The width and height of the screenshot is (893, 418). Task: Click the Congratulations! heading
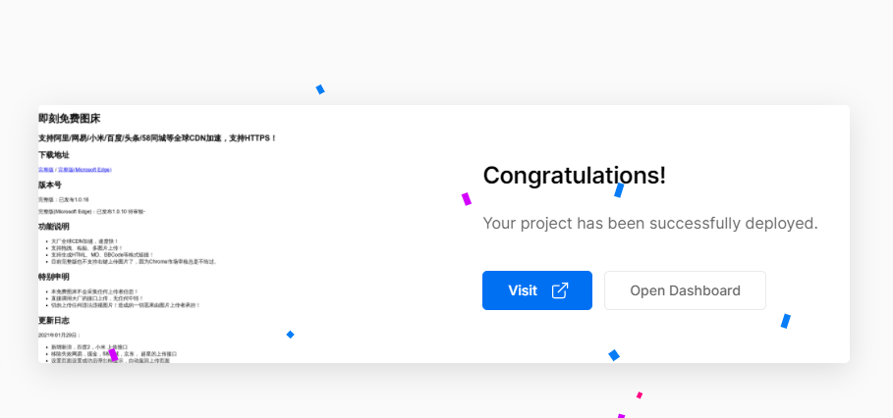pyautogui.click(x=574, y=176)
